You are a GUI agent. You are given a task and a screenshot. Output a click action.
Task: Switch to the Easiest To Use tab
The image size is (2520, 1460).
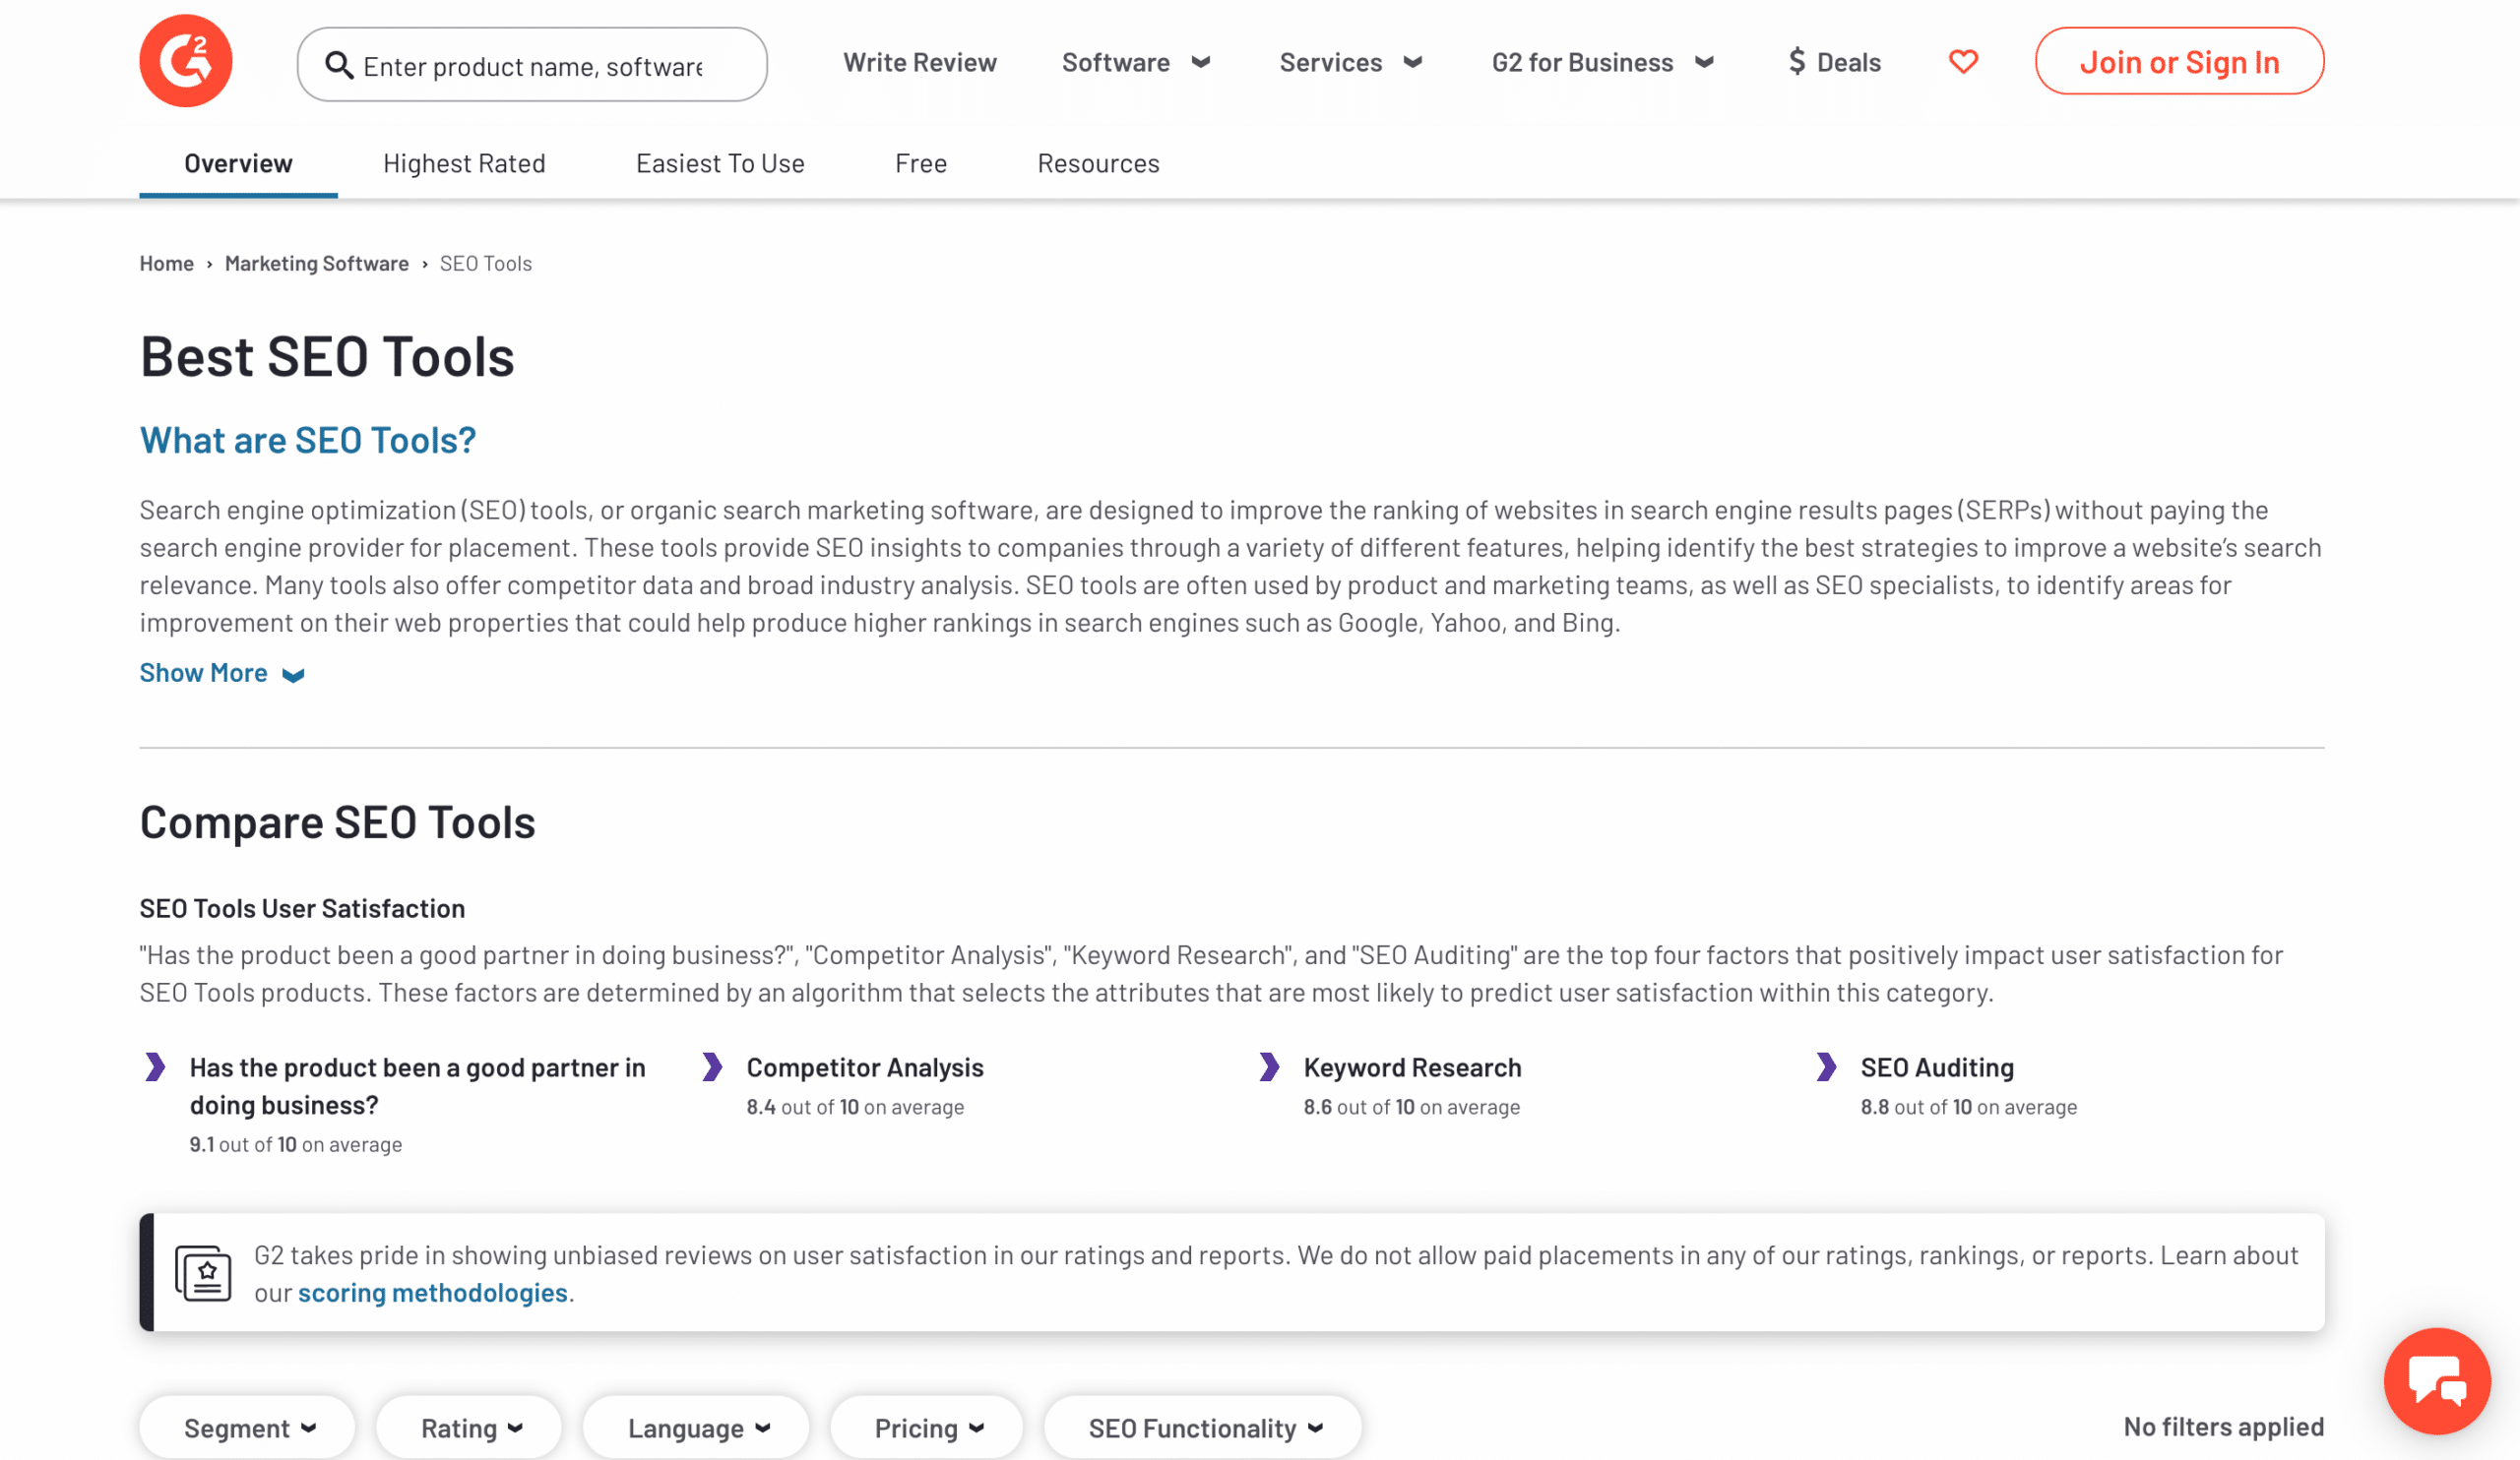[x=720, y=163]
